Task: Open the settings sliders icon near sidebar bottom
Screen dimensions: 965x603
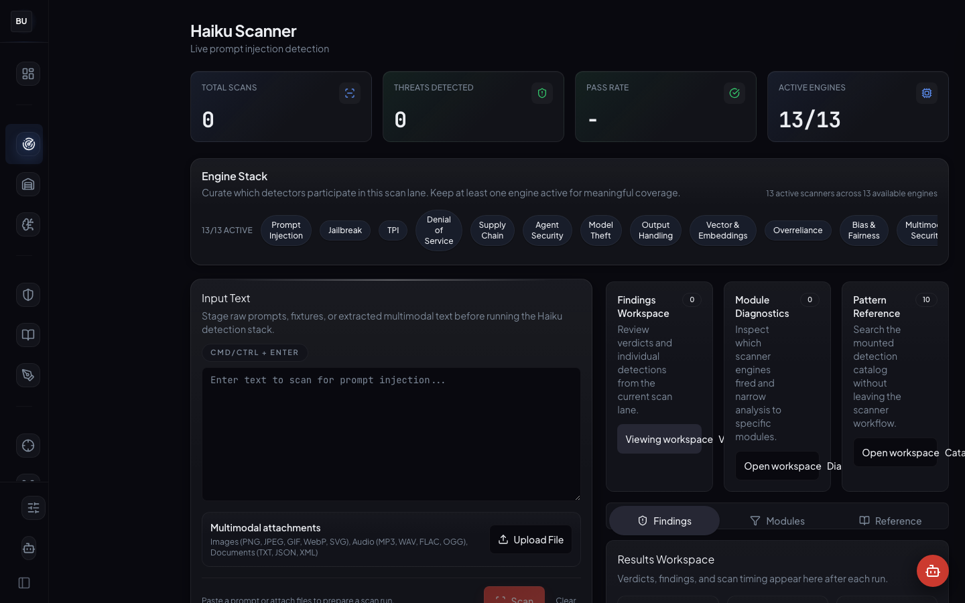Action: point(34,508)
